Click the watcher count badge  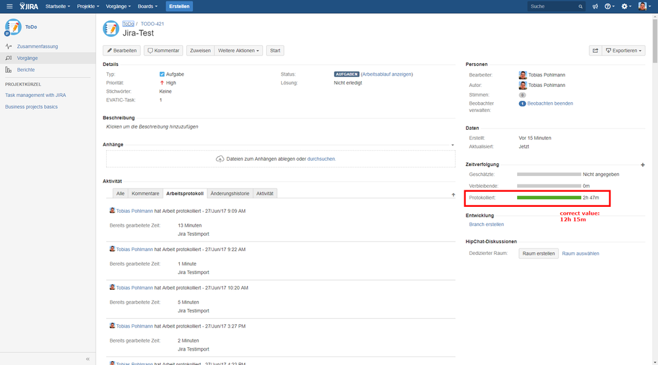point(522,103)
